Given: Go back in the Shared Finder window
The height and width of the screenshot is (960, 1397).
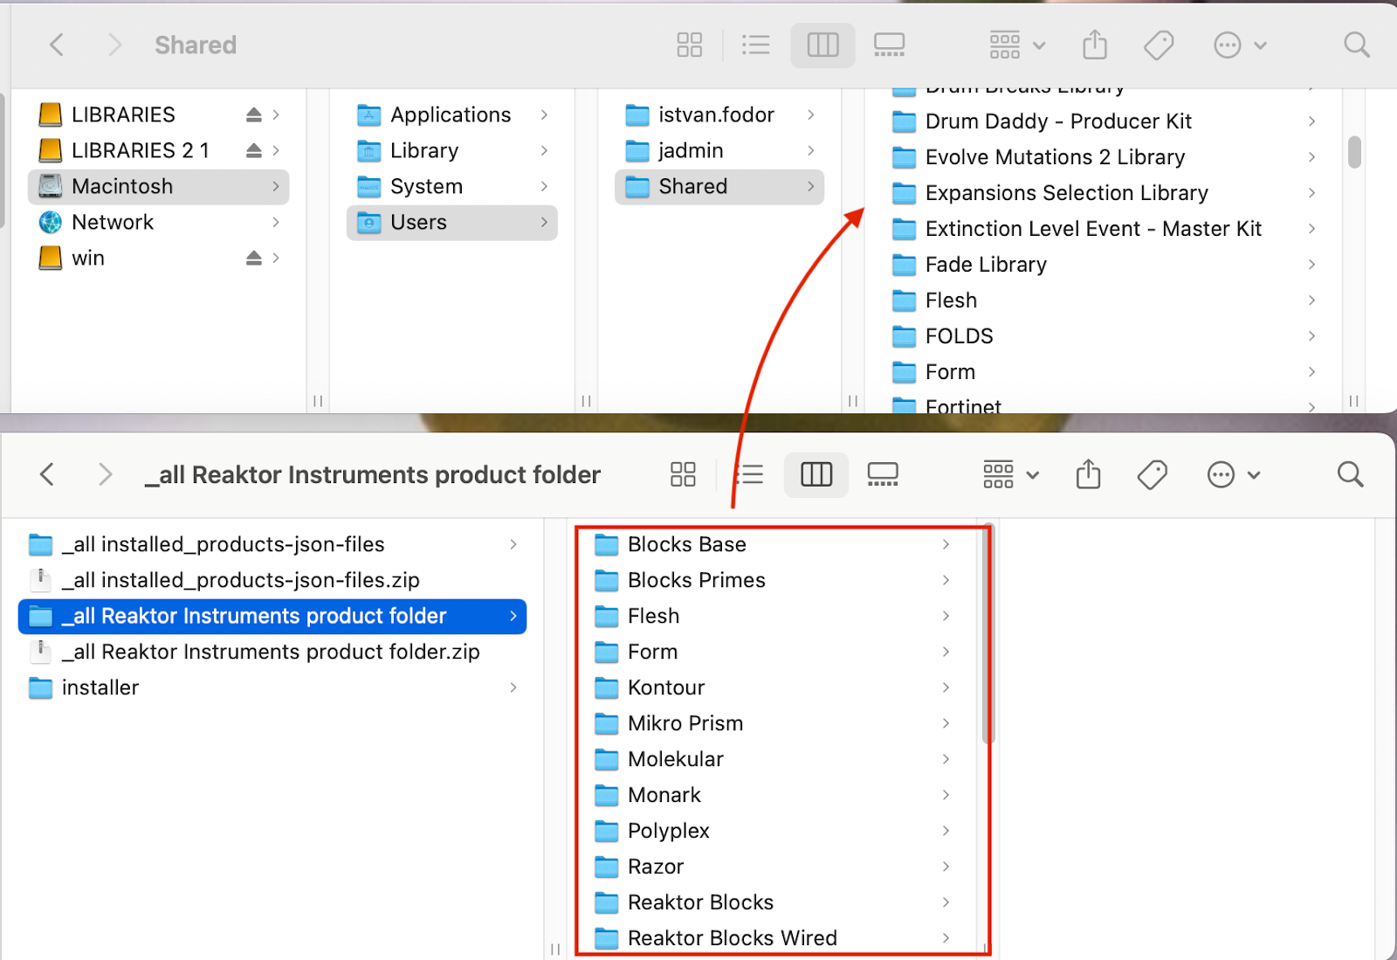Looking at the screenshot, I should (x=57, y=45).
